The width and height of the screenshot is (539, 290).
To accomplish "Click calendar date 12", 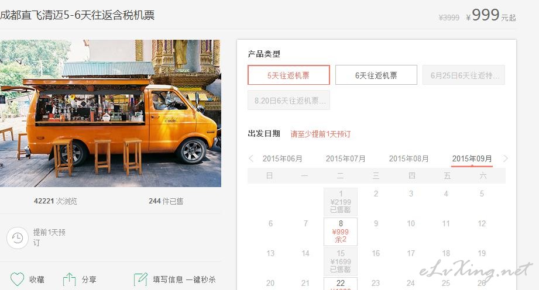I will (x=482, y=224).
